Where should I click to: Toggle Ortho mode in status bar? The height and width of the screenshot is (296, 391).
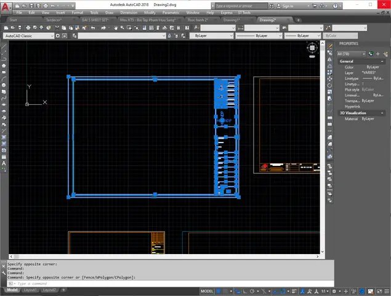(x=245, y=291)
